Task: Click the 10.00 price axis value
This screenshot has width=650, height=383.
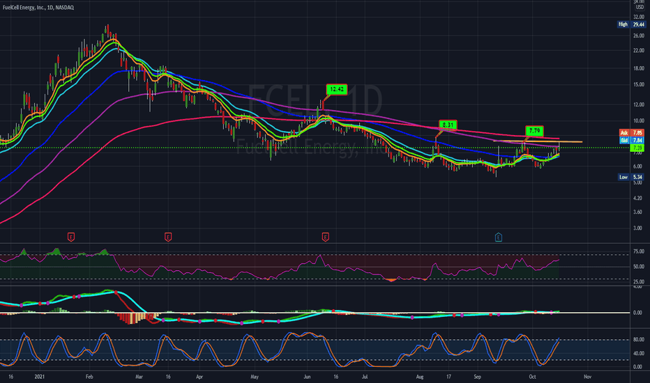Action: (x=638, y=121)
